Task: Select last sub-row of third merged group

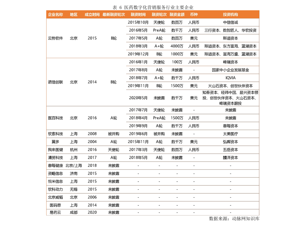Action: point(192,126)
